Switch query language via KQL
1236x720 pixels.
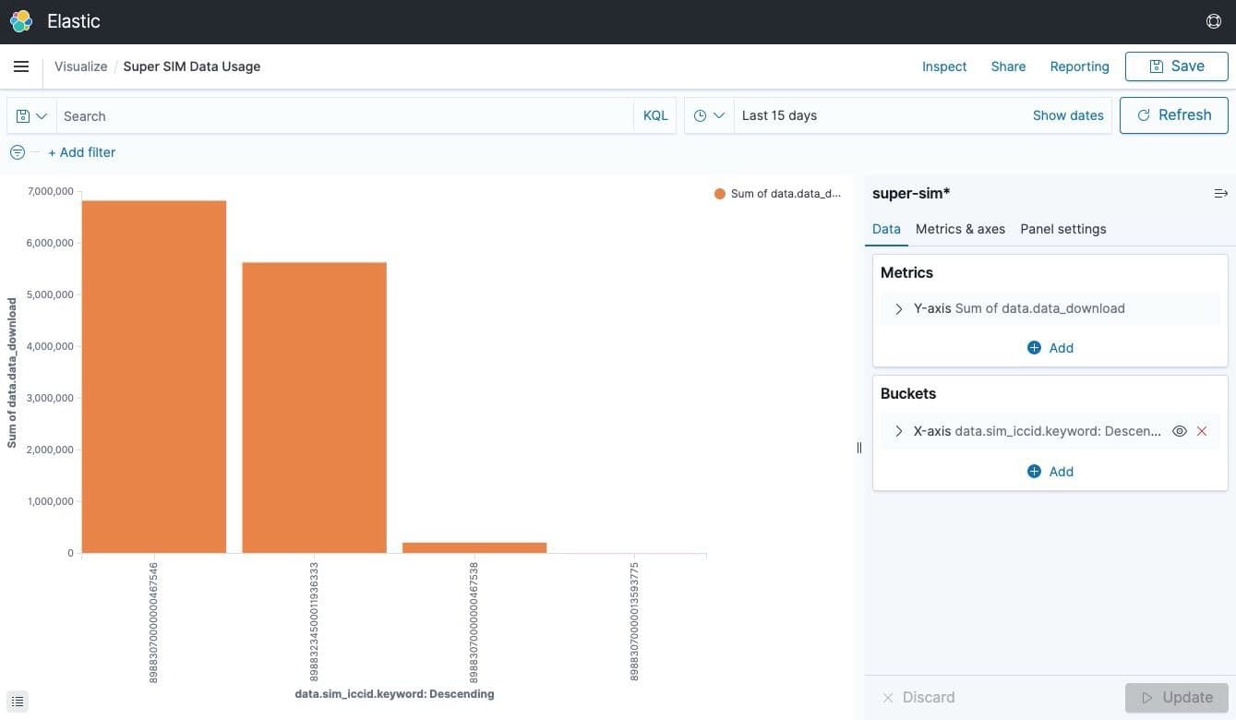click(x=654, y=115)
